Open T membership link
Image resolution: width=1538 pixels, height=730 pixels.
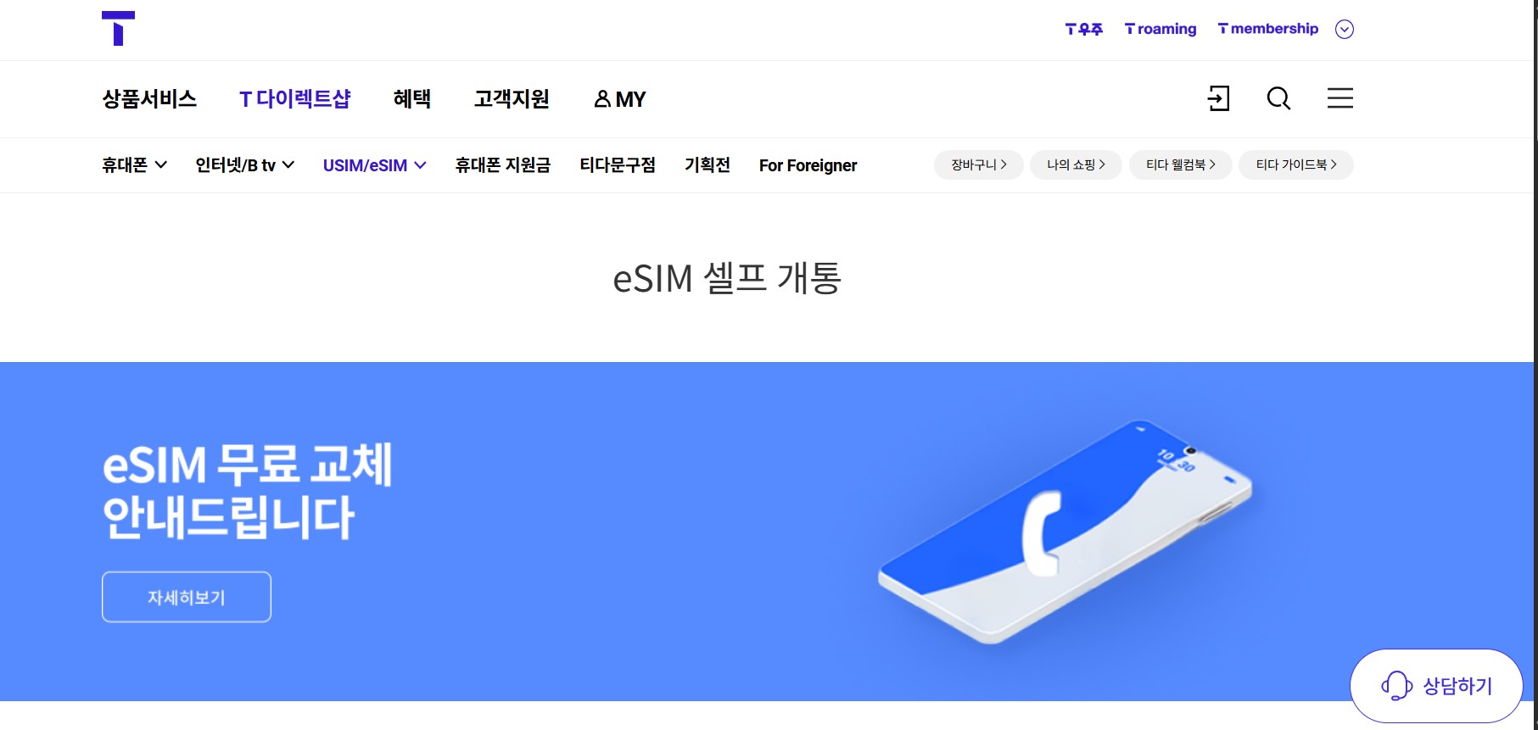tap(1268, 29)
